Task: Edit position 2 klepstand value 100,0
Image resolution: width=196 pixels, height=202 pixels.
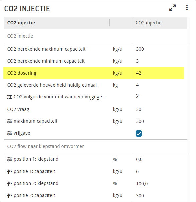Action: click(x=142, y=184)
